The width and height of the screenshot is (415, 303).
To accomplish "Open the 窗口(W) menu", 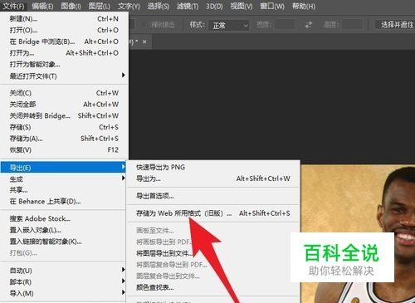I will pos(272,6).
